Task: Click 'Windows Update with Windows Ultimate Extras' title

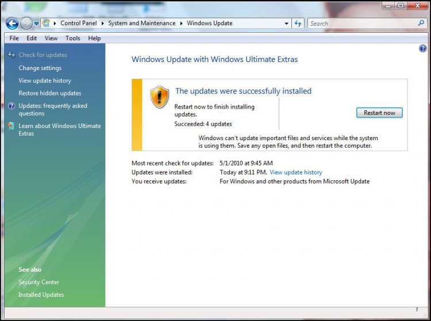Action: (215, 59)
